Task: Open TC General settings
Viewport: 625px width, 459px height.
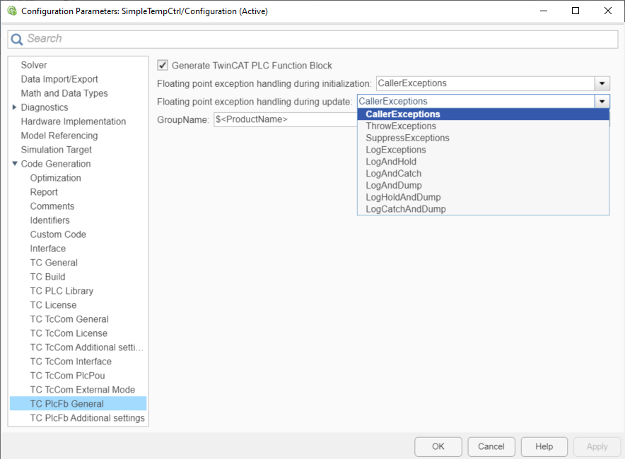Action: click(54, 263)
